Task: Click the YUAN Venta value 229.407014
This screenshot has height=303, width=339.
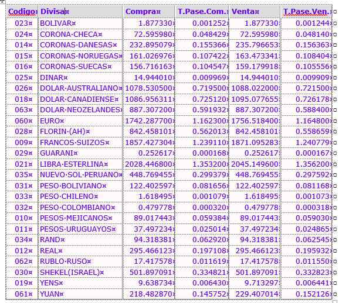Action: pos(255,294)
